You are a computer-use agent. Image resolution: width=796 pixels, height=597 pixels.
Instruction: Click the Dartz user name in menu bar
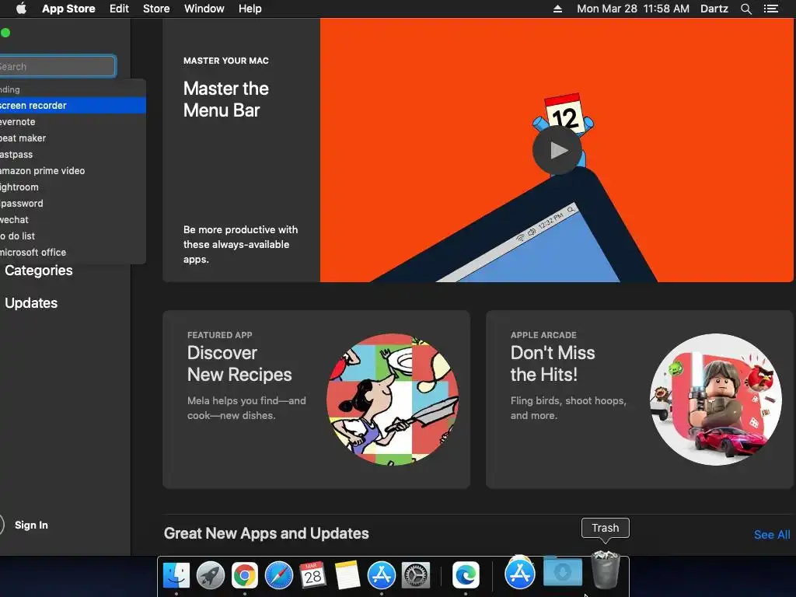[714, 9]
